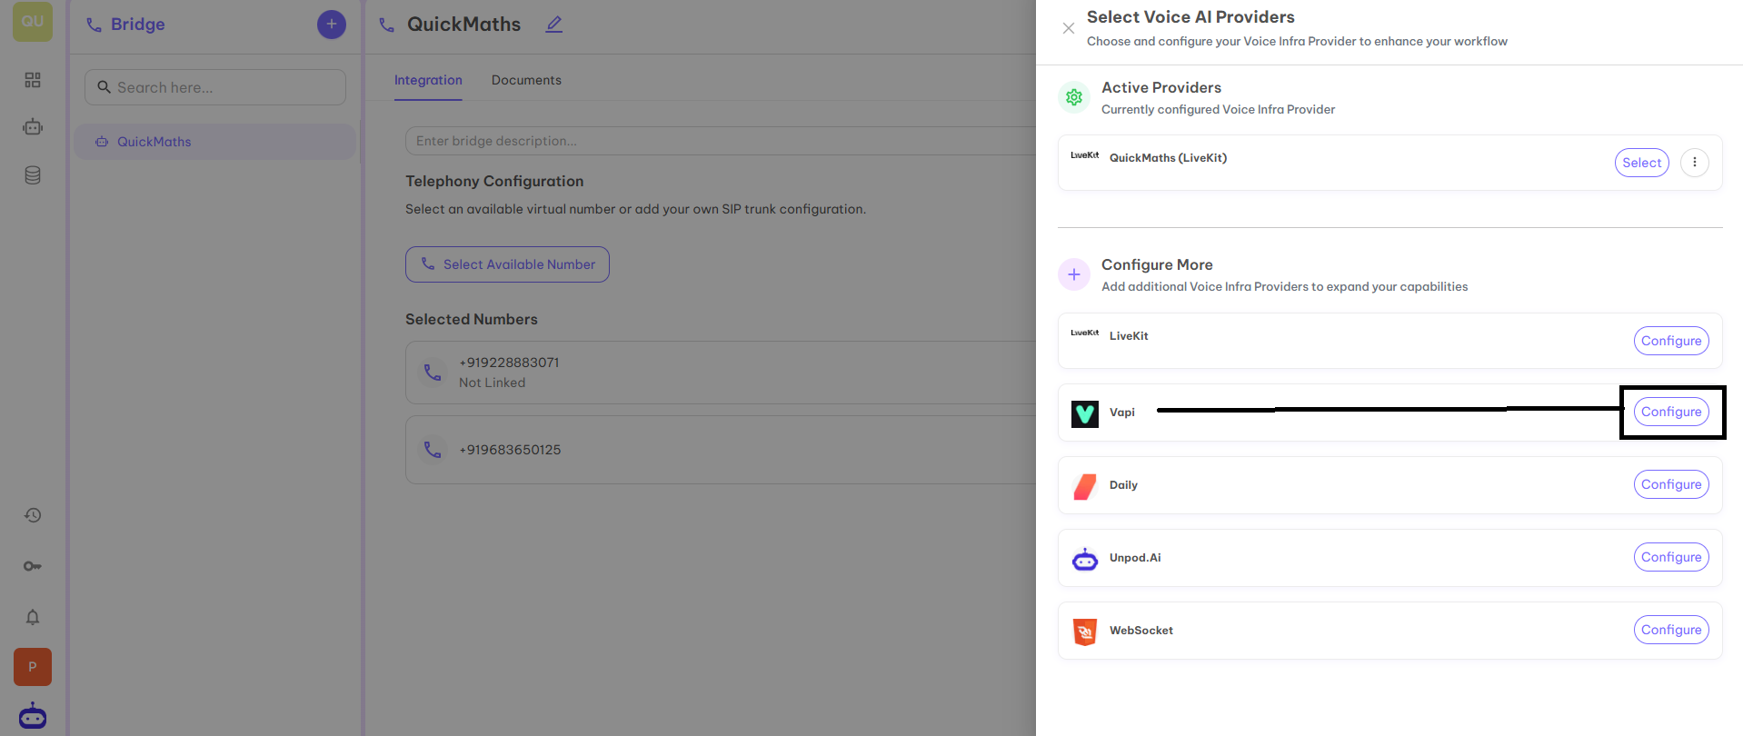Click the Daily logo icon
The image size is (1743, 736).
pos(1085,486)
